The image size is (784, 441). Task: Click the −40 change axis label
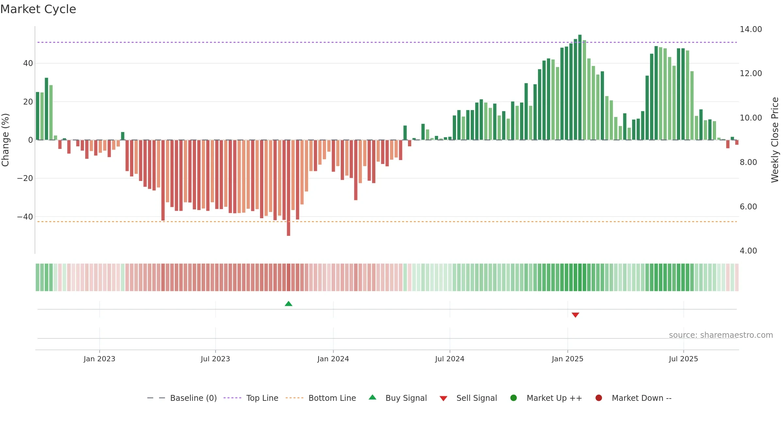25,217
